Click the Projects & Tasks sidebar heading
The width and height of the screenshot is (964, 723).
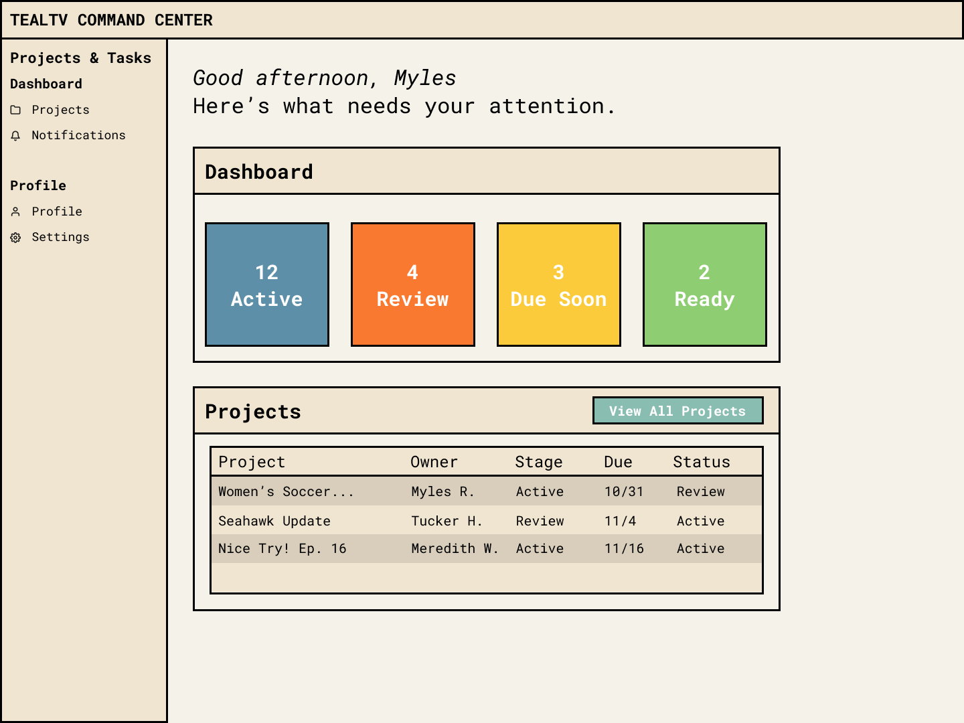pyautogui.click(x=81, y=58)
